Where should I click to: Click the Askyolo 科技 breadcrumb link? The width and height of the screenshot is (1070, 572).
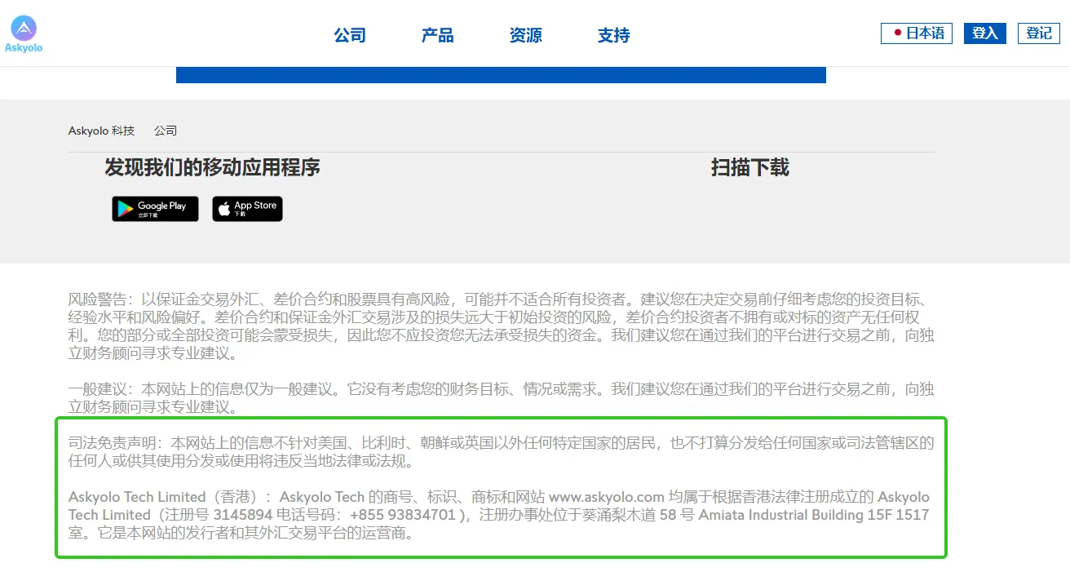coord(101,131)
